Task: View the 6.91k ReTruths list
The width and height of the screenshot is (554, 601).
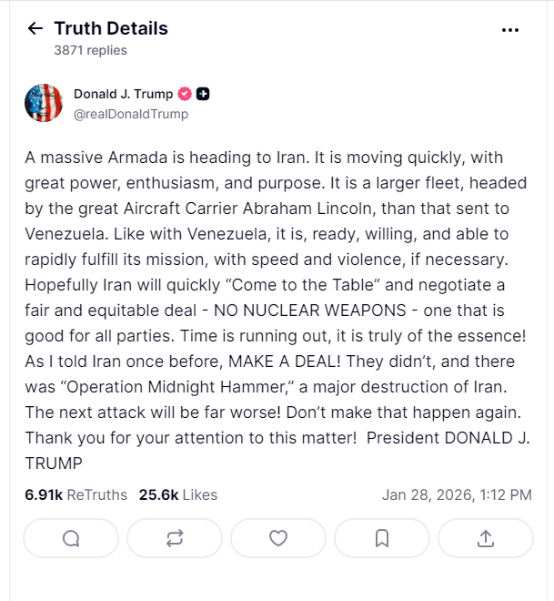Action: (76, 495)
